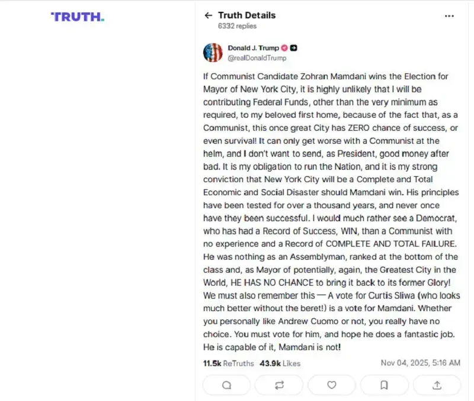Open the three-dot more options menu

[449, 16]
